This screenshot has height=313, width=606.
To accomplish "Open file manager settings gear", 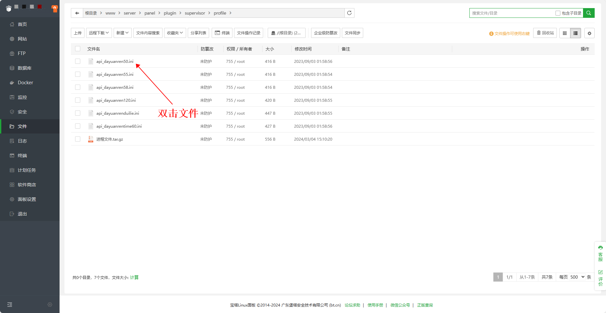I will click(589, 33).
